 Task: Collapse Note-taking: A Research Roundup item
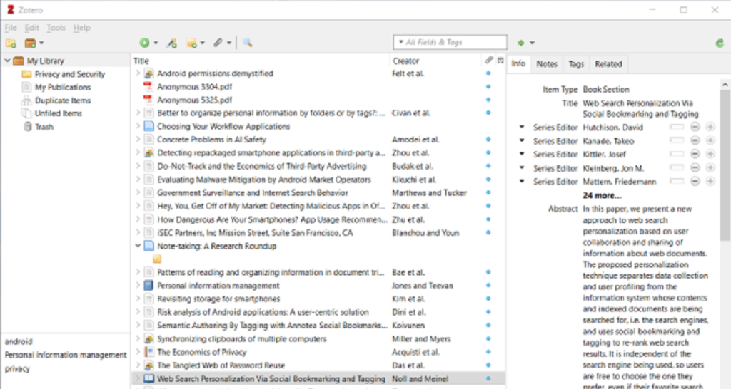tap(138, 246)
